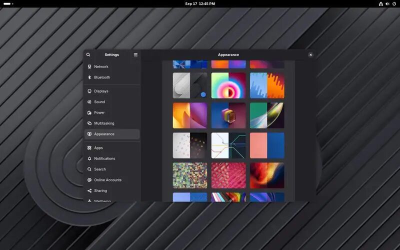This screenshot has height=250, width=400.
Task: Click the Network icon in sidebar
Action: (89, 66)
